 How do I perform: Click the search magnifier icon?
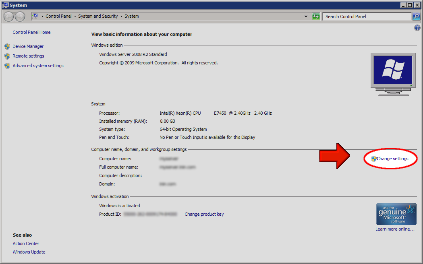(x=416, y=16)
